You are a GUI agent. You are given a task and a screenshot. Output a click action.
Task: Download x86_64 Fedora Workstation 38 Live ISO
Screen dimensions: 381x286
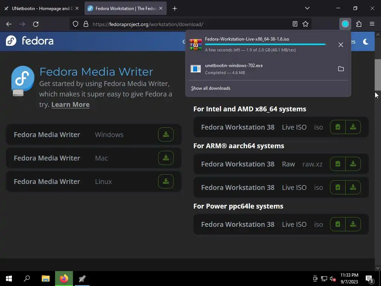coord(353,127)
